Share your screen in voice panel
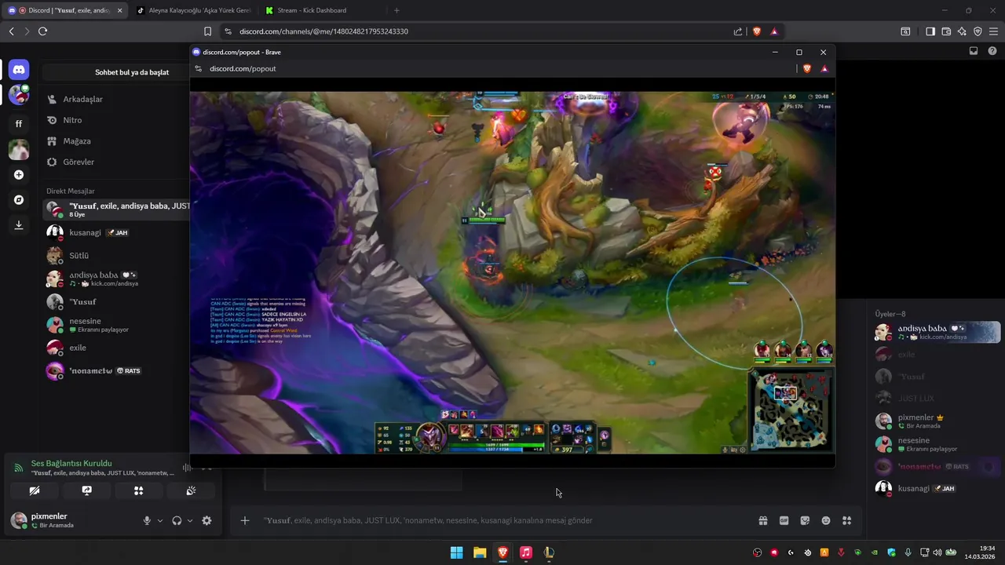The width and height of the screenshot is (1005, 565). point(86,490)
